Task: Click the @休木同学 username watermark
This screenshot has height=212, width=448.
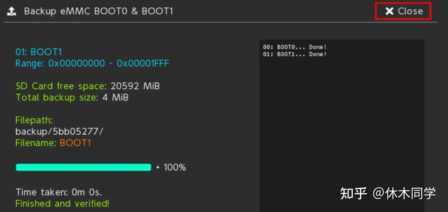Action: coord(404,193)
